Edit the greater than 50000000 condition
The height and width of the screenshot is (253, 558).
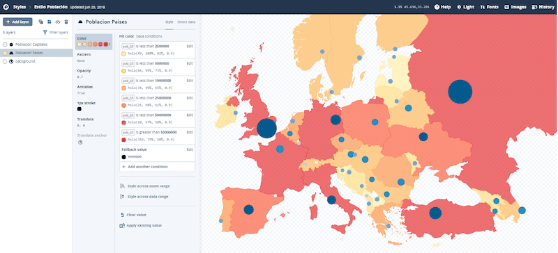(190, 132)
